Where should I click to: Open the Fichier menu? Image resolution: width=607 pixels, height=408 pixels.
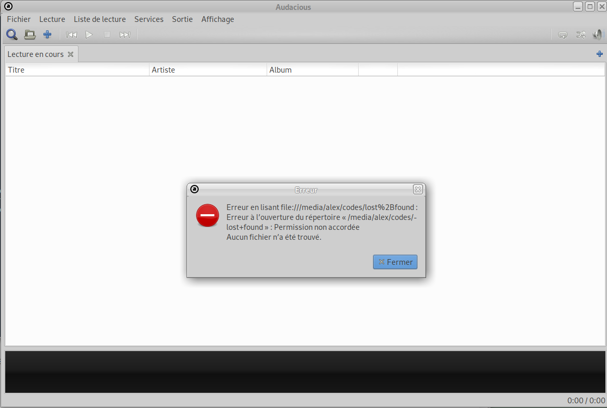click(x=19, y=19)
